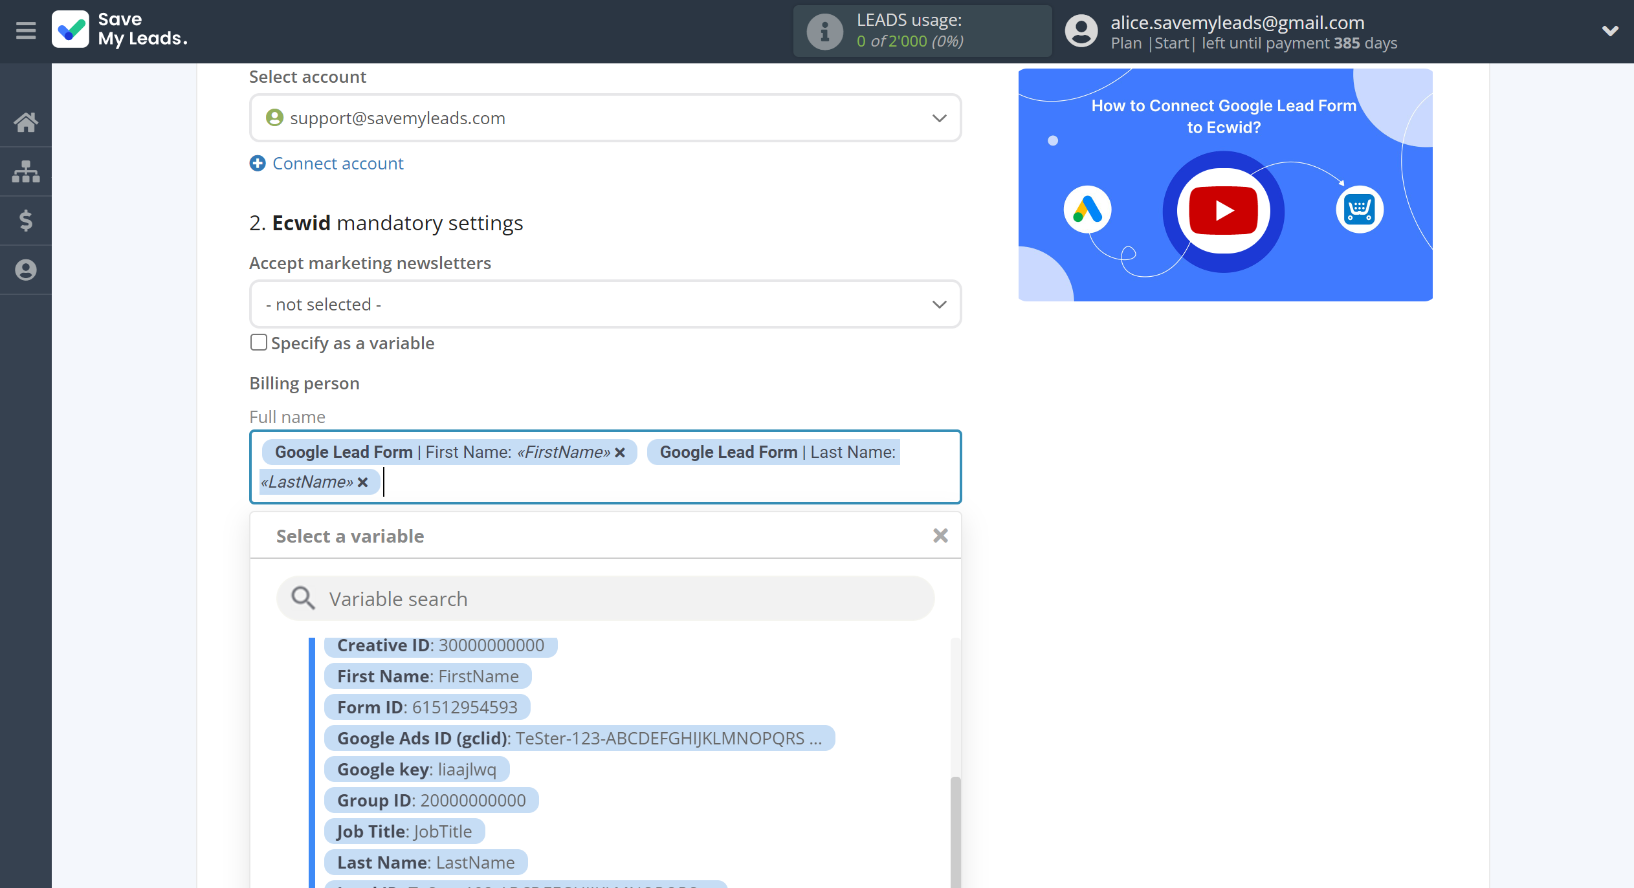
Task: Click the Connect account link
Action: pos(338,164)
